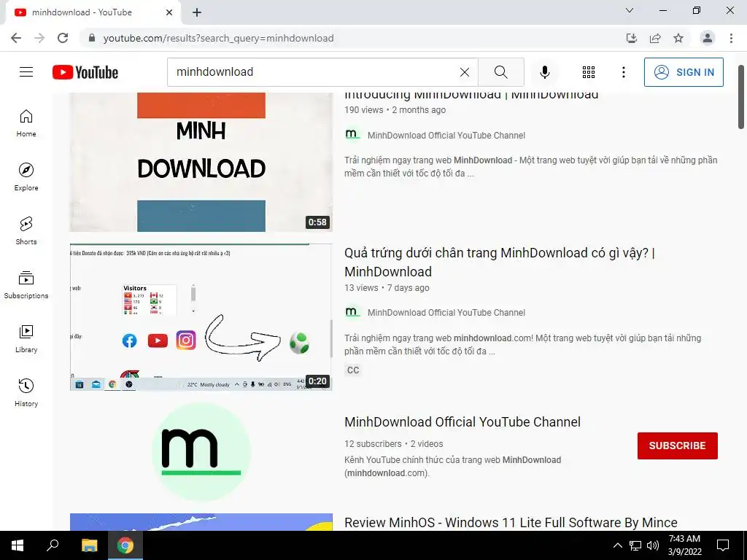Click the address bar URL
This screenshot has height=560, width=747.
click(218, 38)
